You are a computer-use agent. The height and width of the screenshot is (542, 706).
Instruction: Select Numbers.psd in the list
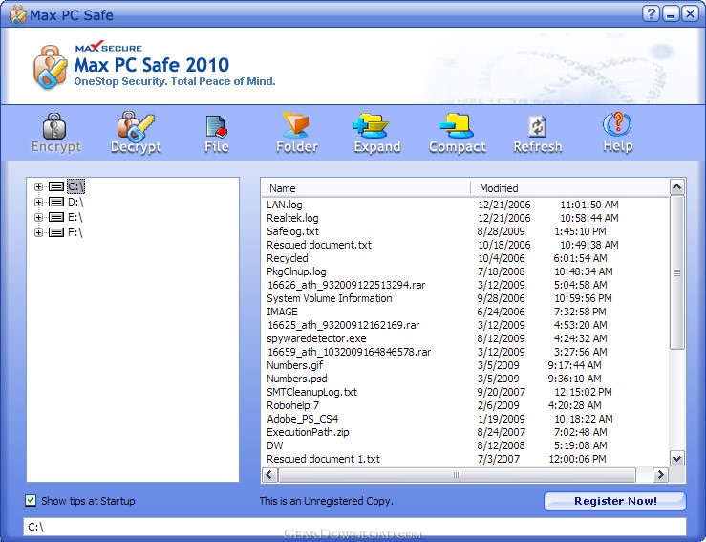coord(297,379)
